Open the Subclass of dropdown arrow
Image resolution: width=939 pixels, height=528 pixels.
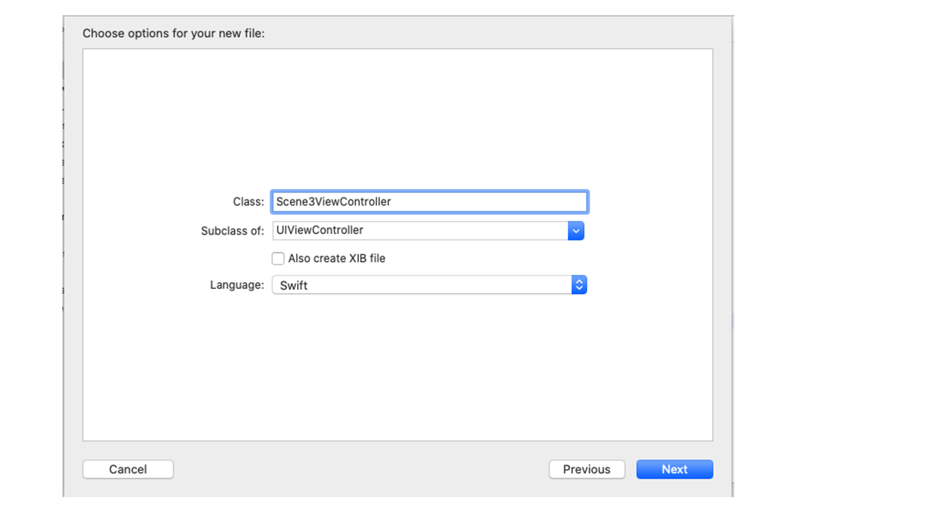(576, 230)
